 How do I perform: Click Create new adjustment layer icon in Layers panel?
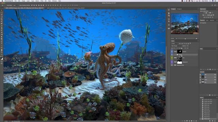pyautogui.click(x=189, y=121)
